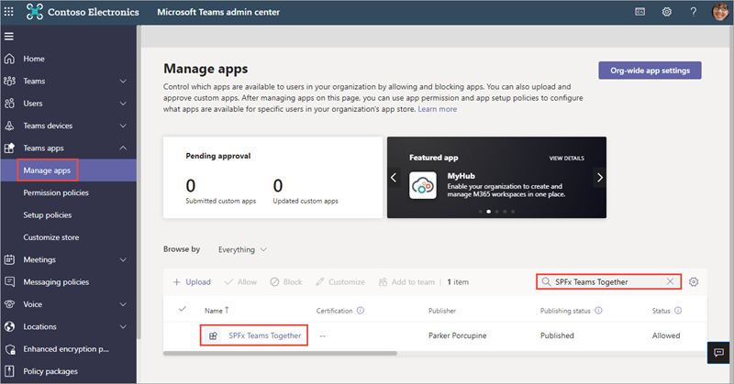Click the Contoso Electronics logo icon
Viewport: 734px width, 384px height.
(x=34, y=12)
